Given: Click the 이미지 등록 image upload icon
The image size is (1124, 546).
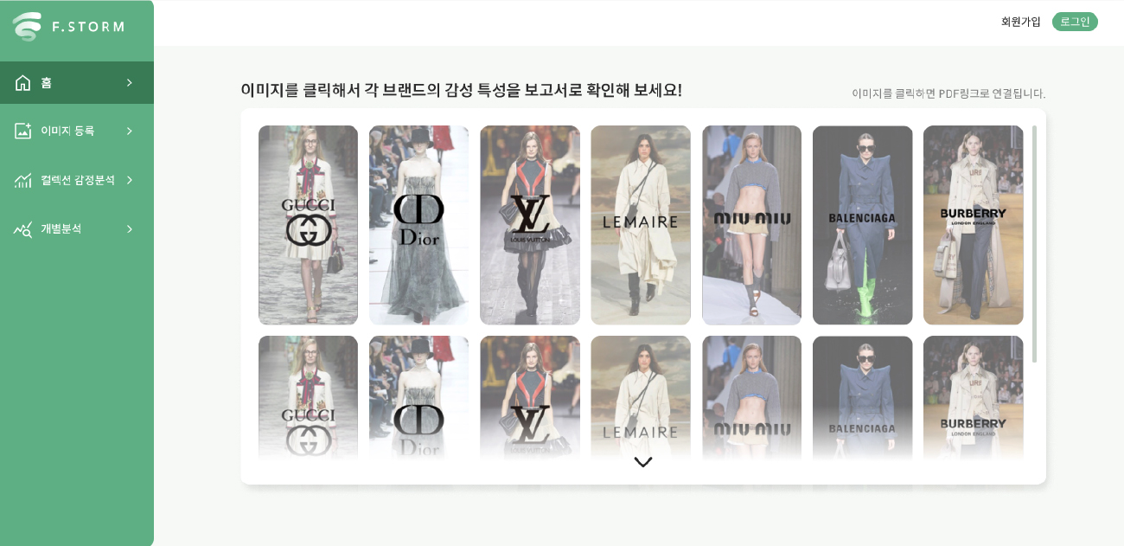Looking at the screenshot, I should tap(23, 131).
